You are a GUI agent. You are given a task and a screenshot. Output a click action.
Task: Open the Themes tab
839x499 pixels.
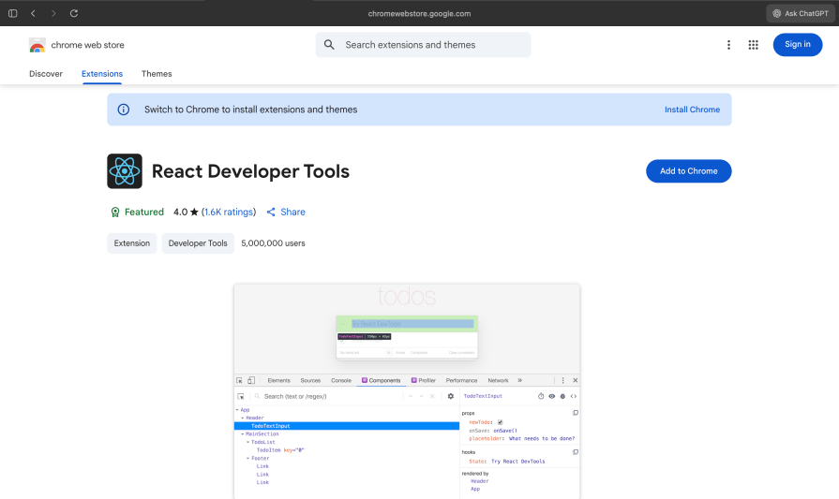point(157,74)
